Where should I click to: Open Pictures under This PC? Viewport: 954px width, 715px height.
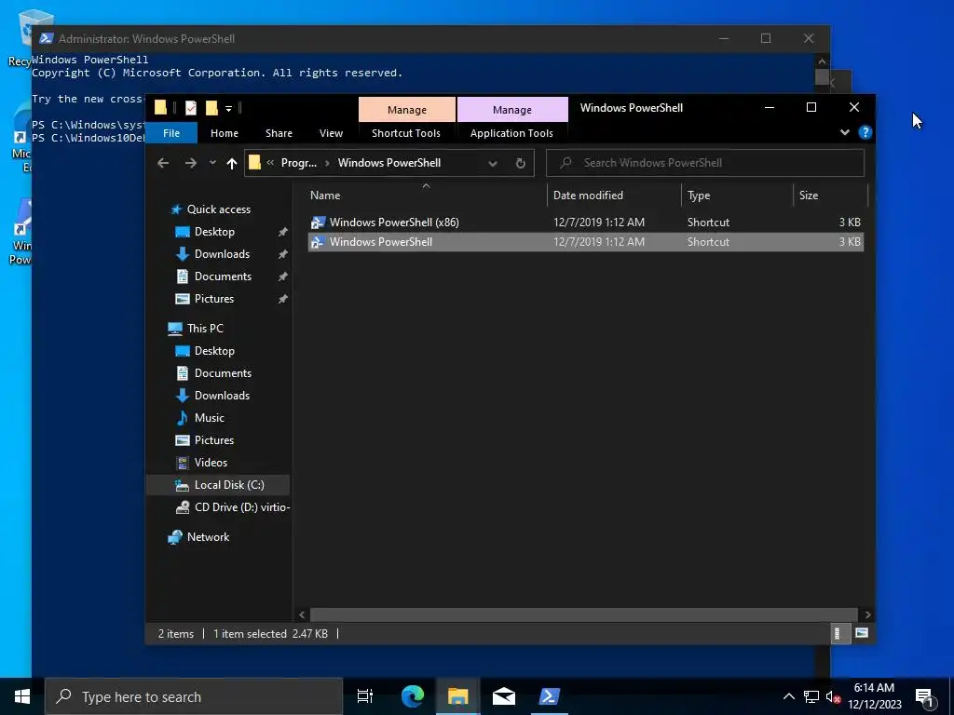213,440
